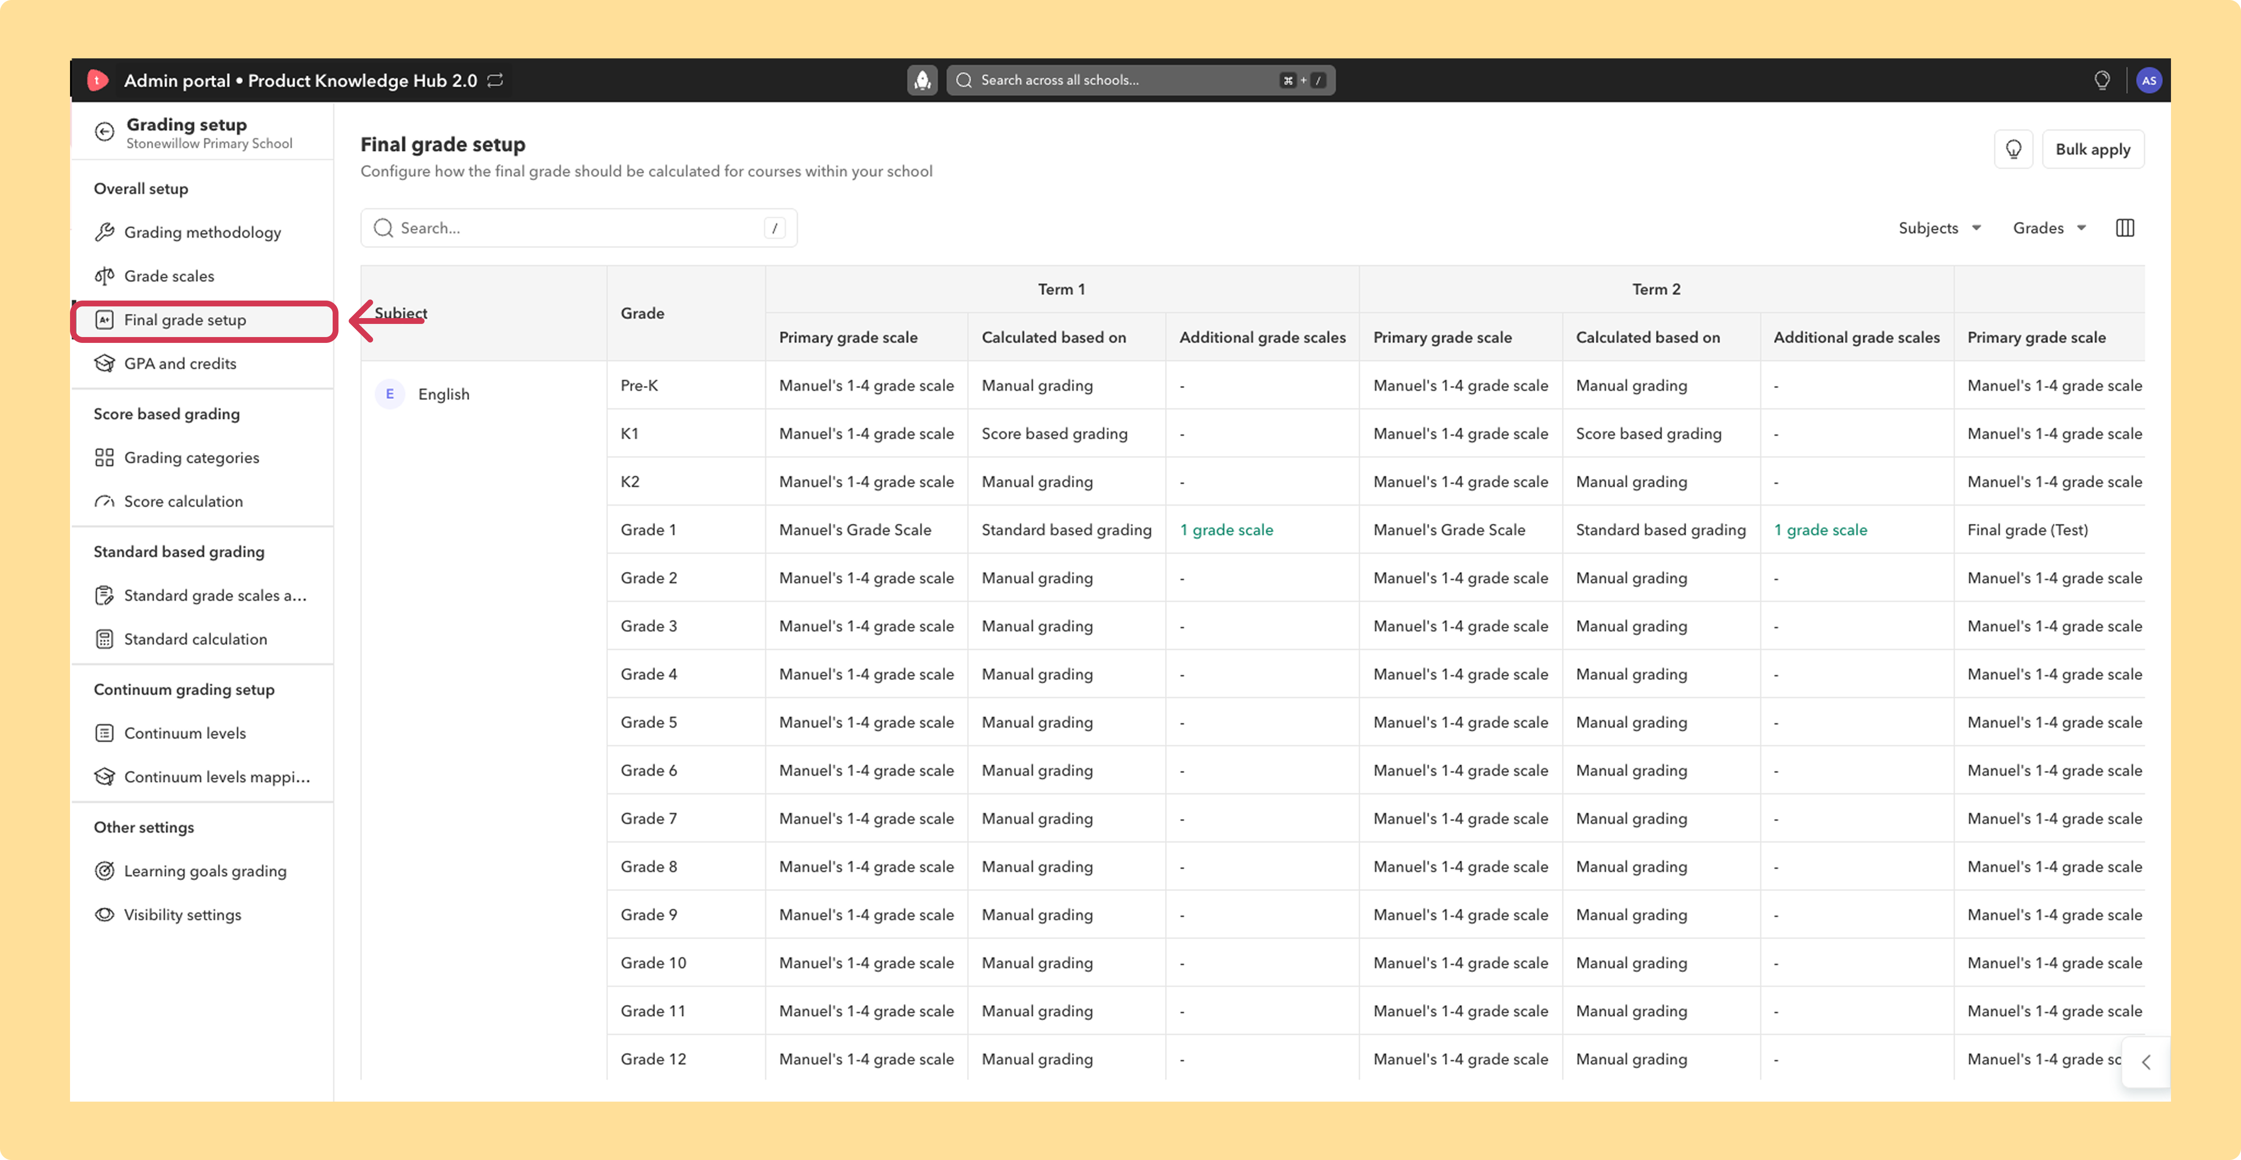Click the grid icon for Grading categories
This screenshot has width=2241, height=1160.
coord(104,458)
